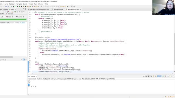Click Show Failures Only icon in JUnit view
This screenshot has width=175, height=98.
8,12
